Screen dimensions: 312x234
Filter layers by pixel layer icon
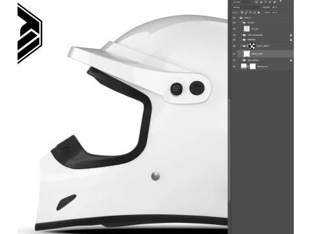tap(257, 2)
